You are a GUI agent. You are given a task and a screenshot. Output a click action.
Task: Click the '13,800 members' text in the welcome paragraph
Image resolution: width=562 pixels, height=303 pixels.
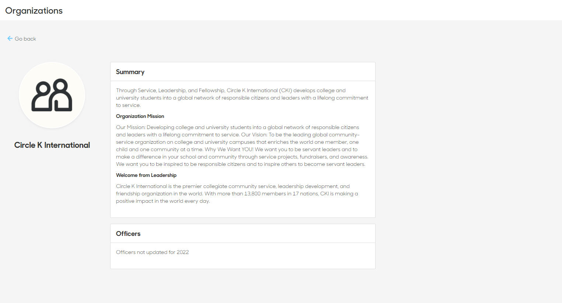(x=265, y=194)
